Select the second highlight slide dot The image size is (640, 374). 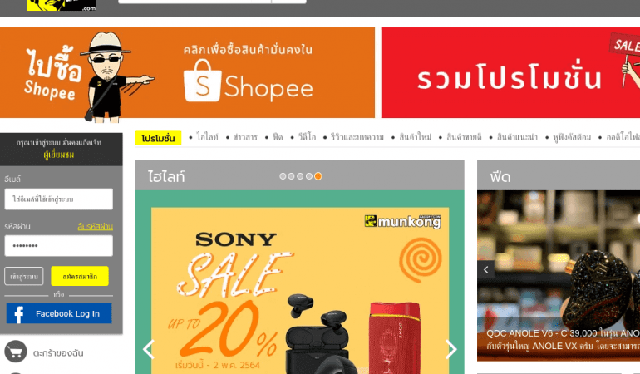click(291, 176)
